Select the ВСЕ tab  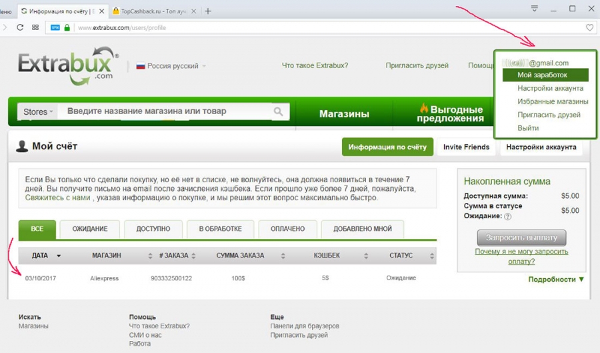[37, 229]
